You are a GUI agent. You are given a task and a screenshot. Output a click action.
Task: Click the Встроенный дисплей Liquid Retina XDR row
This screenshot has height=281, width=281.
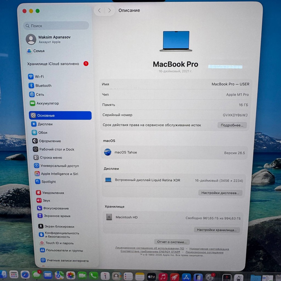pos(174,180)
